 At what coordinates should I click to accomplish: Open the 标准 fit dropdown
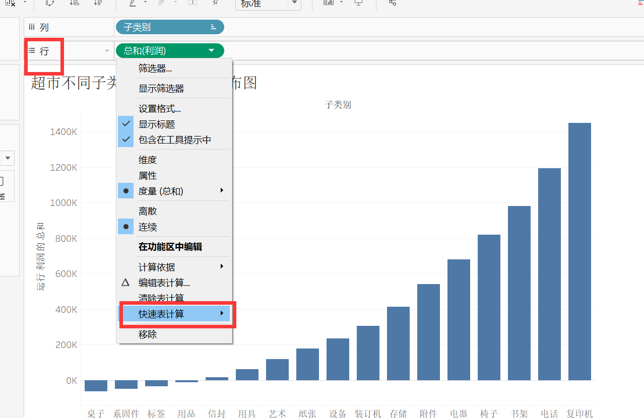[x=268, y=4]
